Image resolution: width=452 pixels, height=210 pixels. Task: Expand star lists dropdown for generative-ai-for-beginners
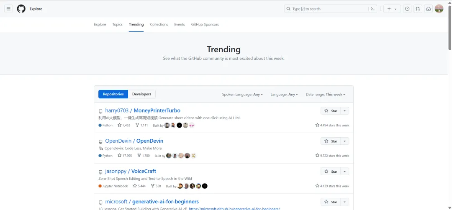point(345,202)
